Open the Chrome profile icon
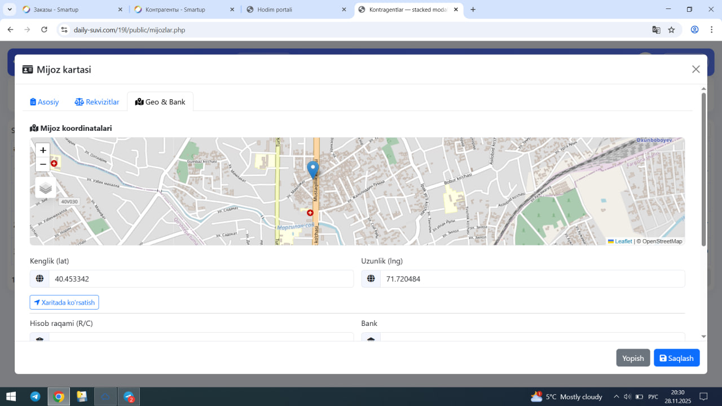 (694, 30)
